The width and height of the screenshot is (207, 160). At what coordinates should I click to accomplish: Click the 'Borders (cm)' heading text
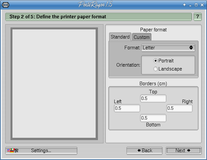coord(153,84)
